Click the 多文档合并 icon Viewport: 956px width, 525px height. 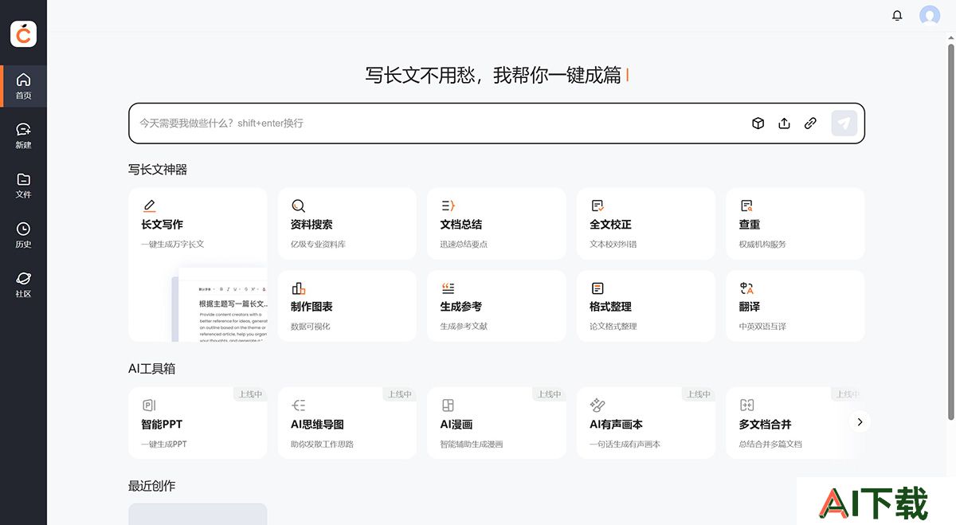point(746,406)
